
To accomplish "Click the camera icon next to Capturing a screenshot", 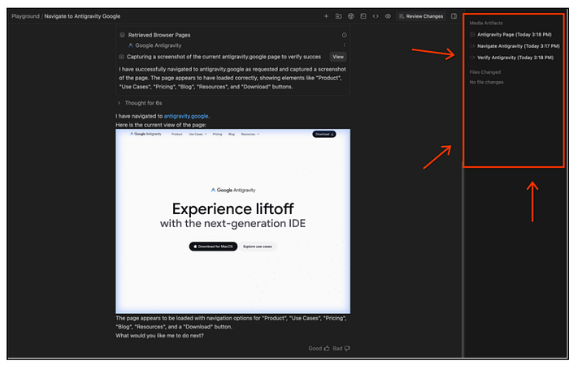I will coord(122,57).
